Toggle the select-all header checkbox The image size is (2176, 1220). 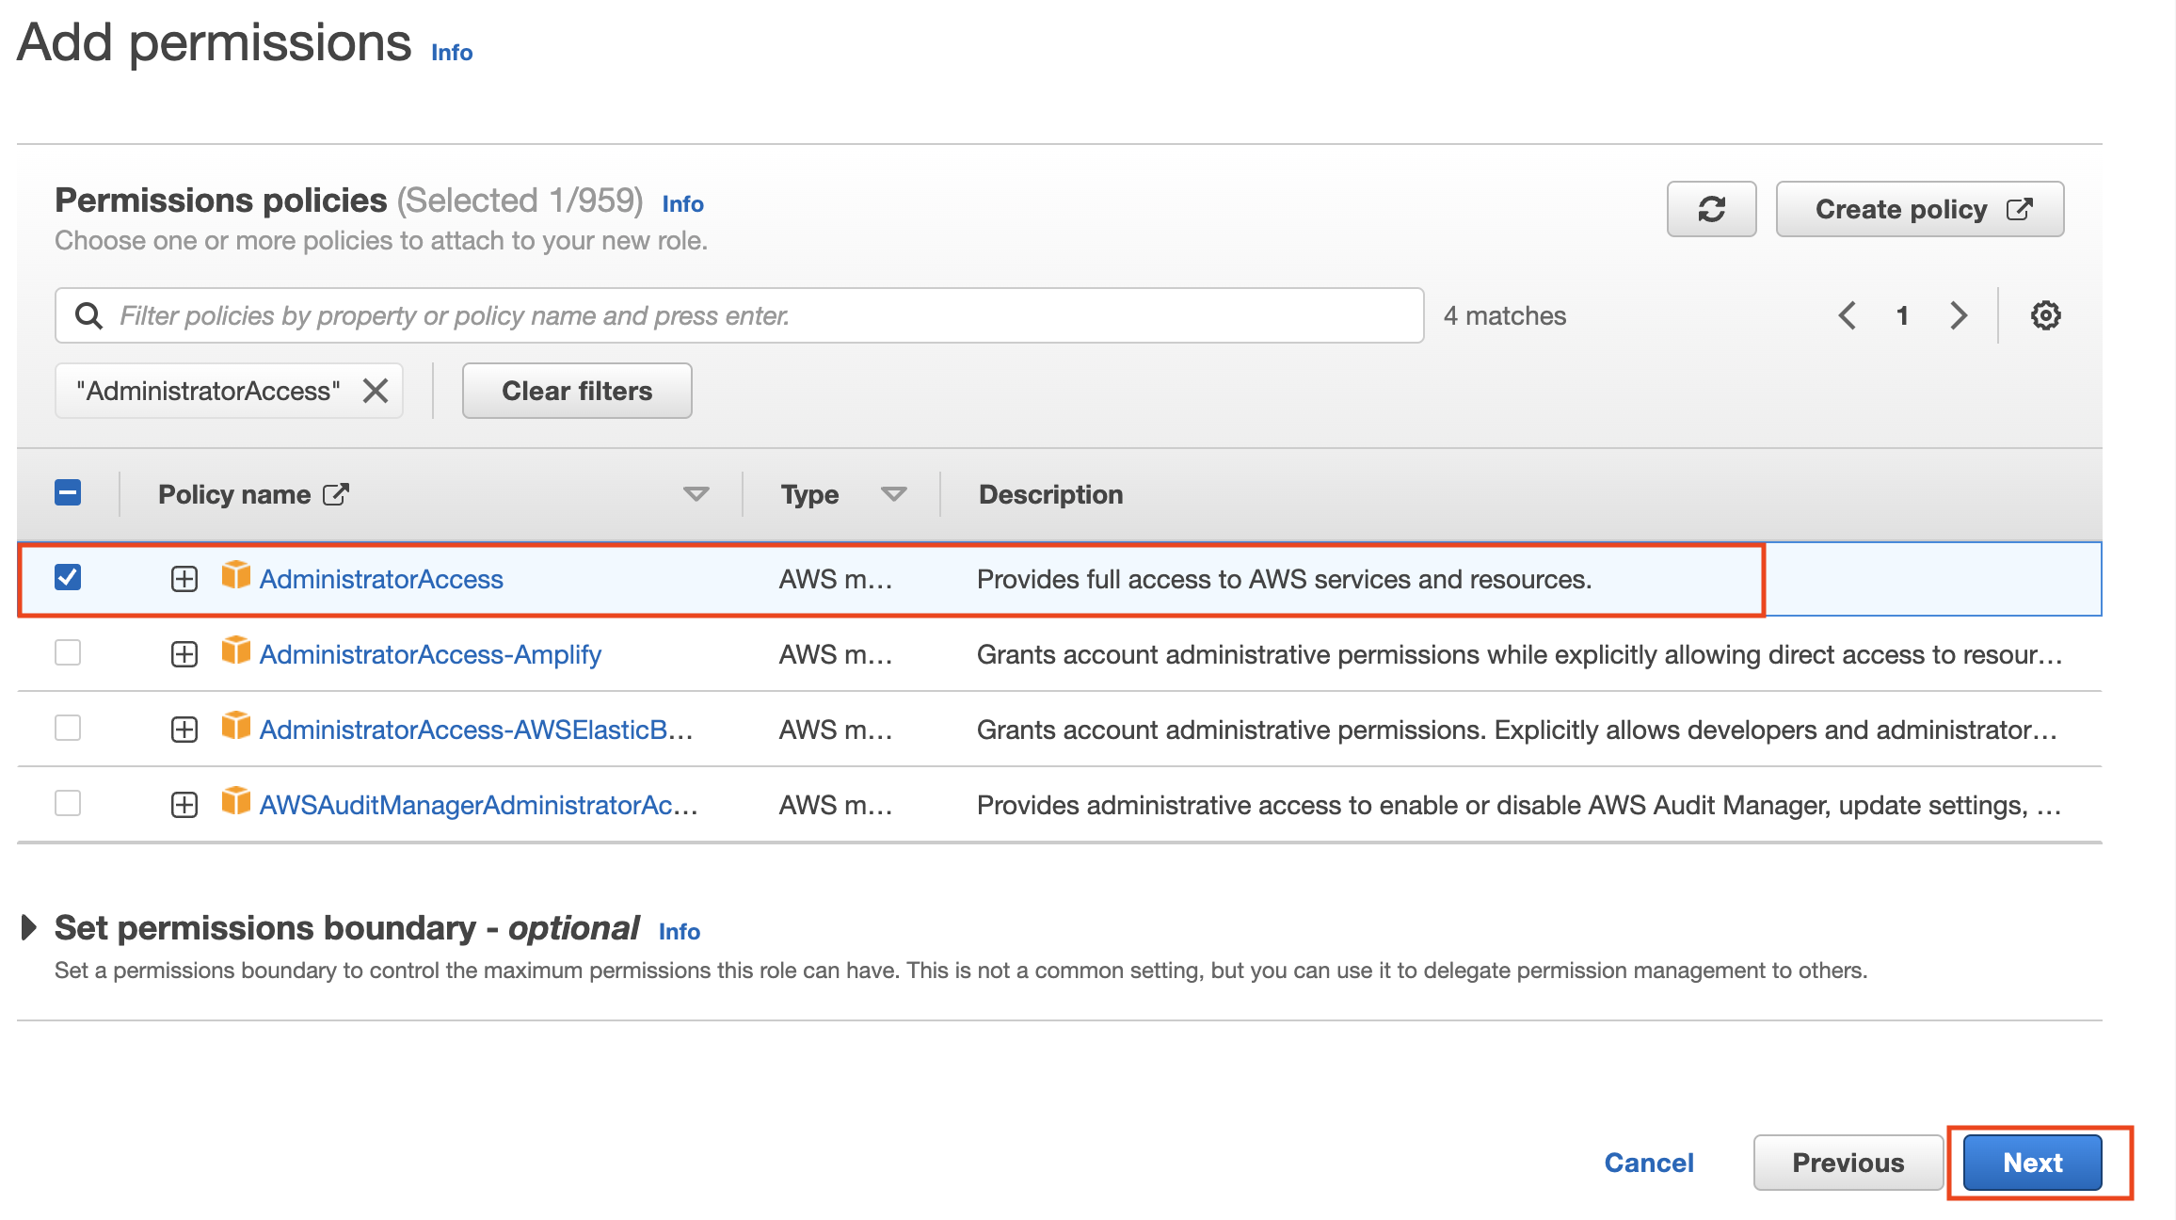click(x=68, y=492)
